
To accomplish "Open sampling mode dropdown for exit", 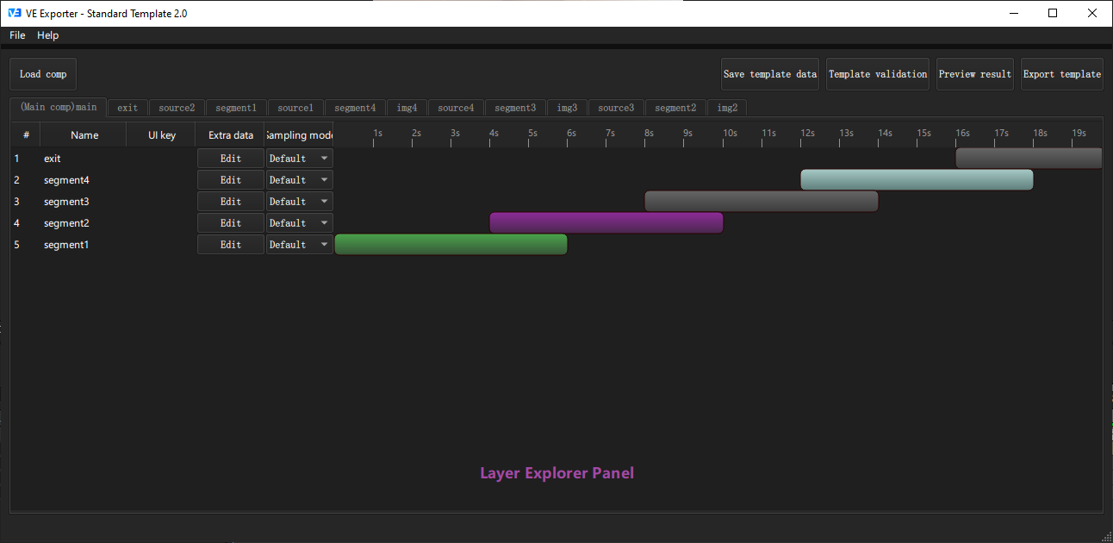I will [x=299, y=159].
